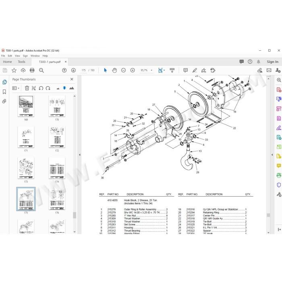Go to previous page arrow
Screen dimensions: 282x282
(64, 70)
